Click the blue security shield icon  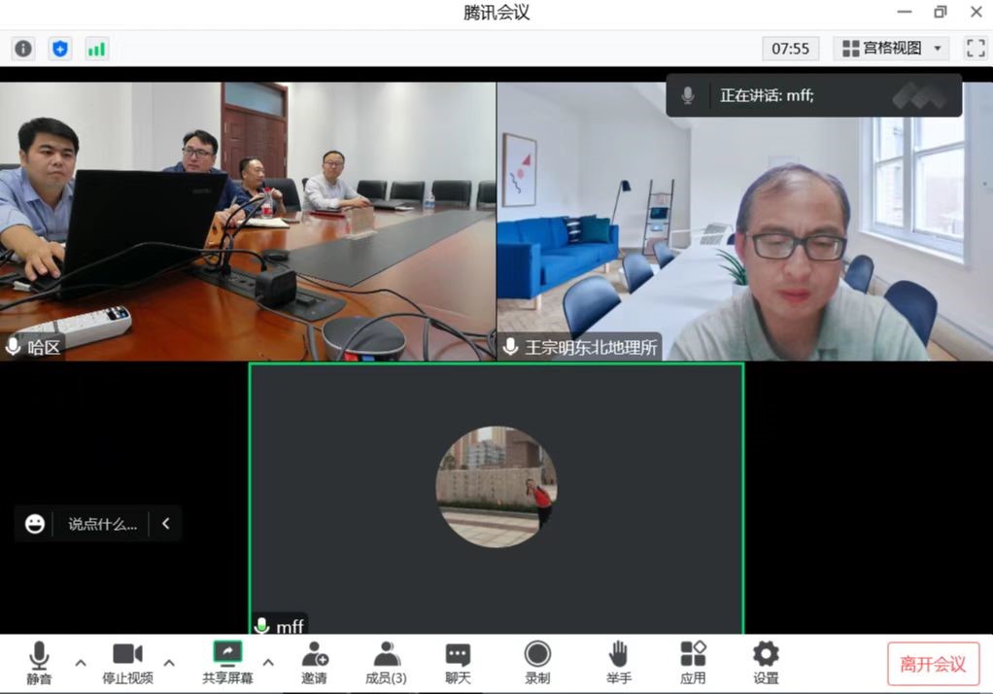(x=60, y=49)
